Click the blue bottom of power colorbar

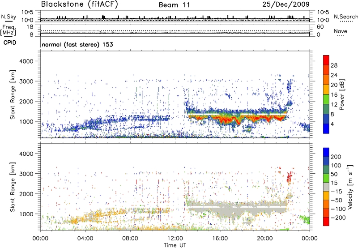pos(326,128)
